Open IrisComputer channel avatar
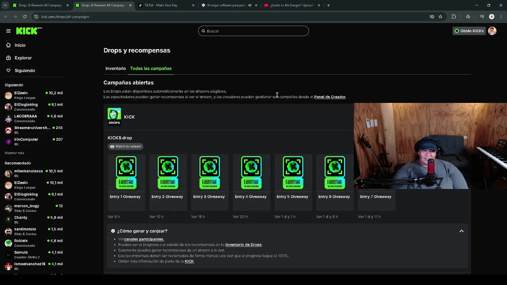This screenshot has width=507, height=285. coord(8,142)
